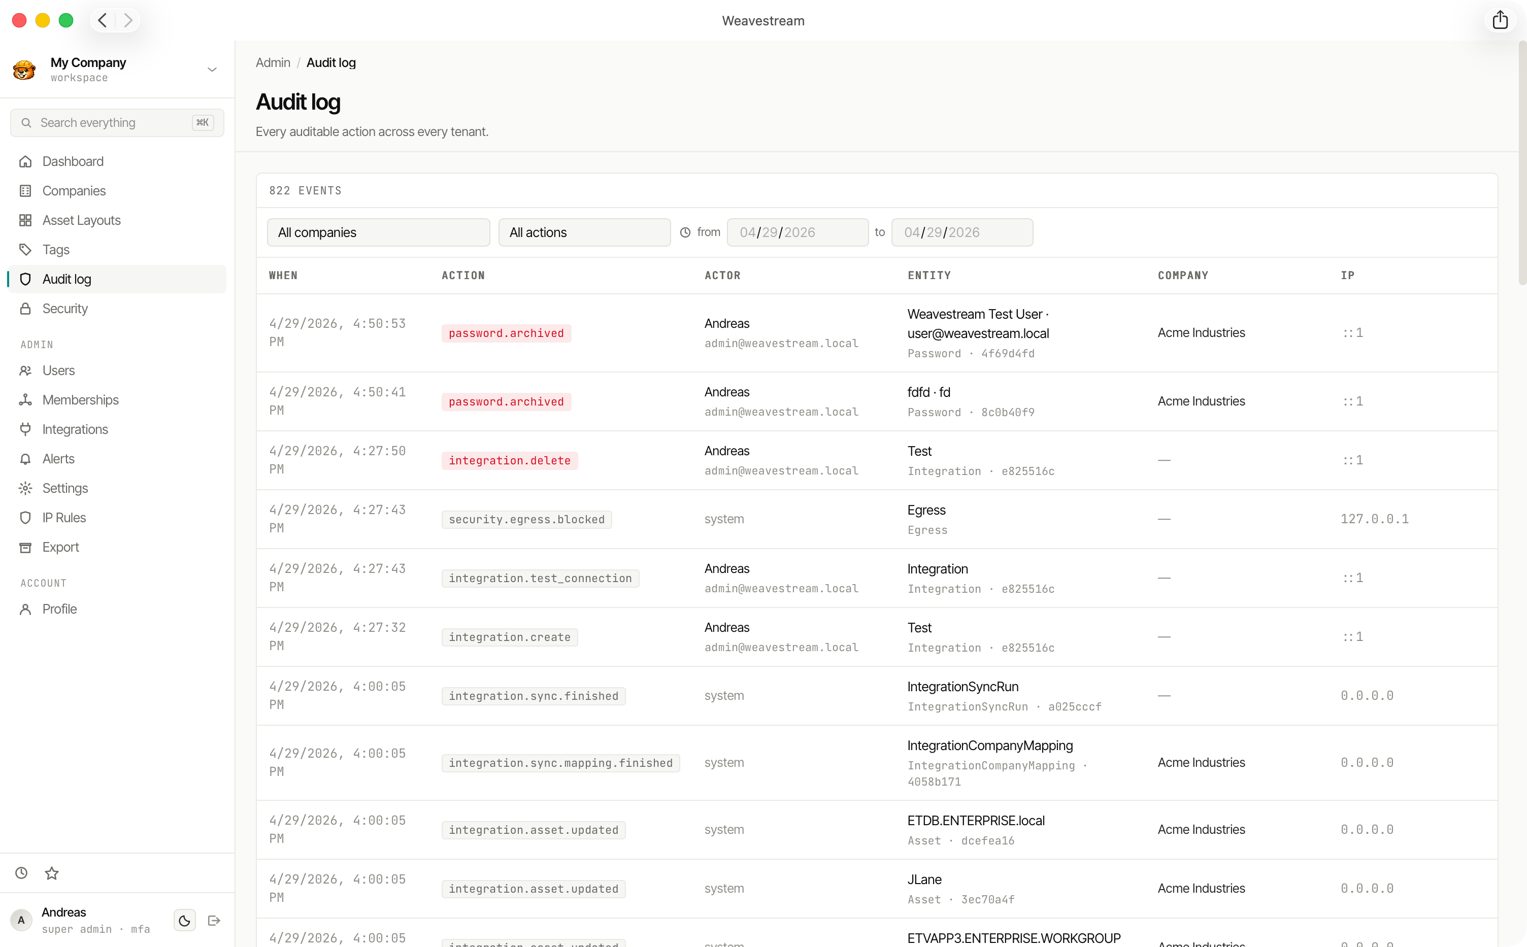1527x947 pixels.
Task: Click the ACTOR column header
Action: point(722,276)
